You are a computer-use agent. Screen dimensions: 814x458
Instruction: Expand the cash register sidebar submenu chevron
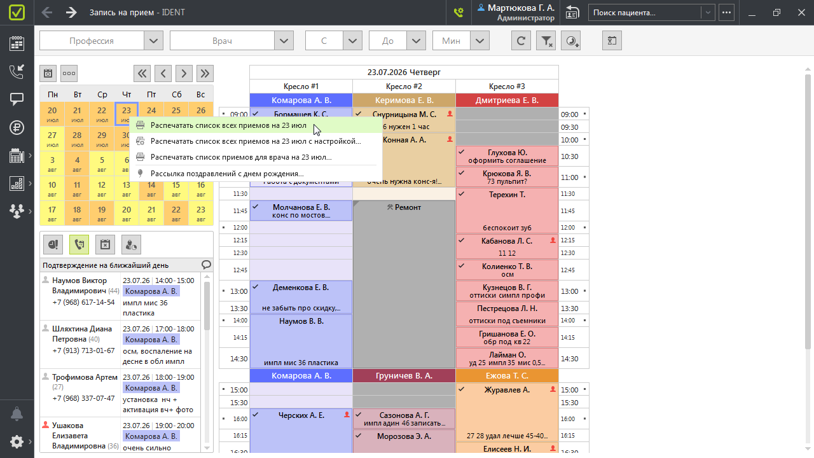(30, 155)
